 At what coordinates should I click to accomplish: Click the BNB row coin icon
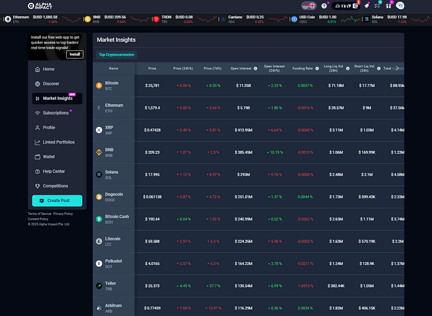click(x=99, y=152)
